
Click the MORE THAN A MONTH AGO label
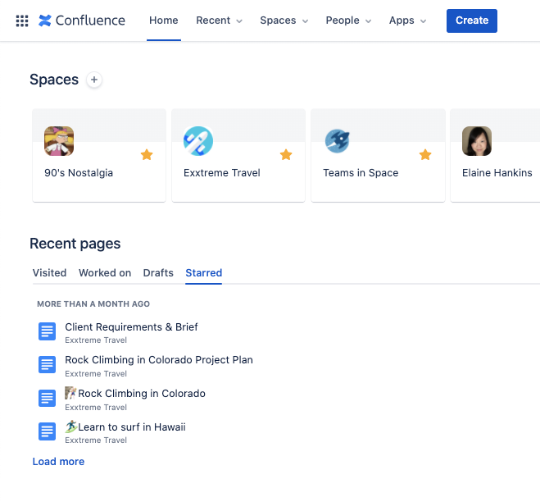click(93, 303)
